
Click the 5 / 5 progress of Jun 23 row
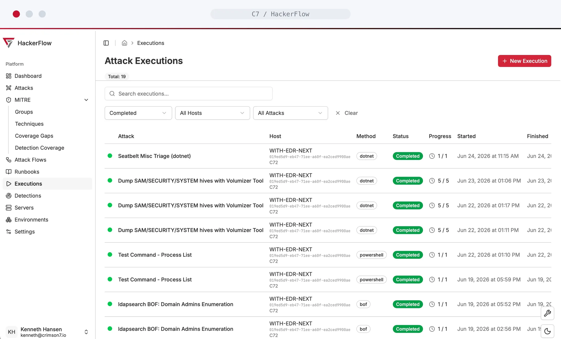point(443,181)
